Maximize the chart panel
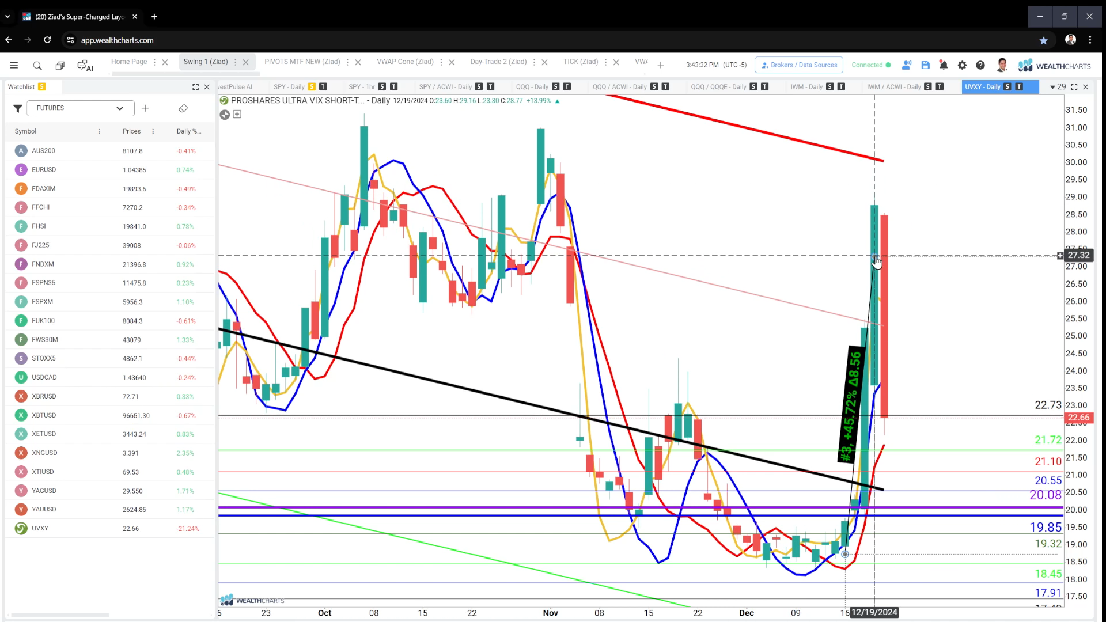Image resolution: width=1106 pixels, height=622 pixels. coord(1074,87)
